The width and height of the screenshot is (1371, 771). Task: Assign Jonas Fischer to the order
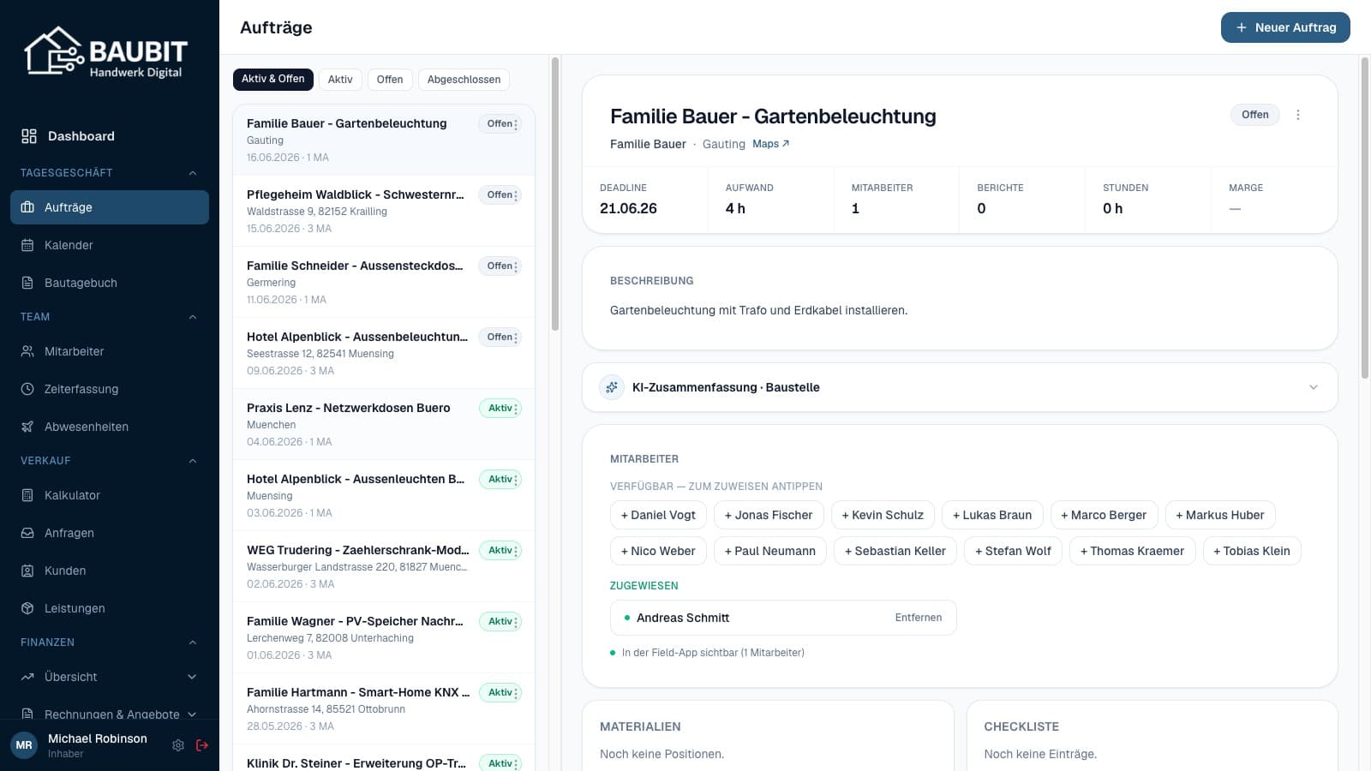click(769, 515)
